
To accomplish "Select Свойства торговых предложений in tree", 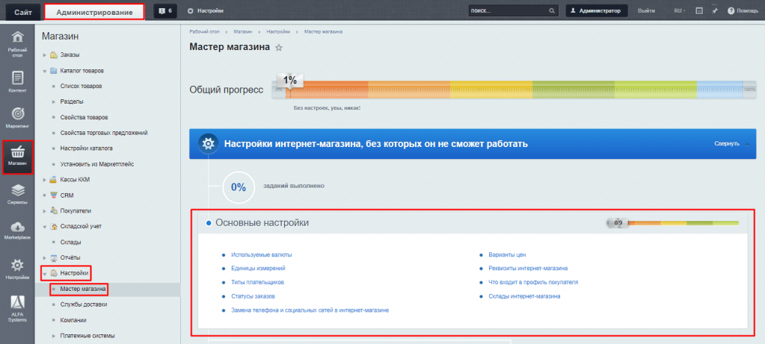I will [104, 133].
